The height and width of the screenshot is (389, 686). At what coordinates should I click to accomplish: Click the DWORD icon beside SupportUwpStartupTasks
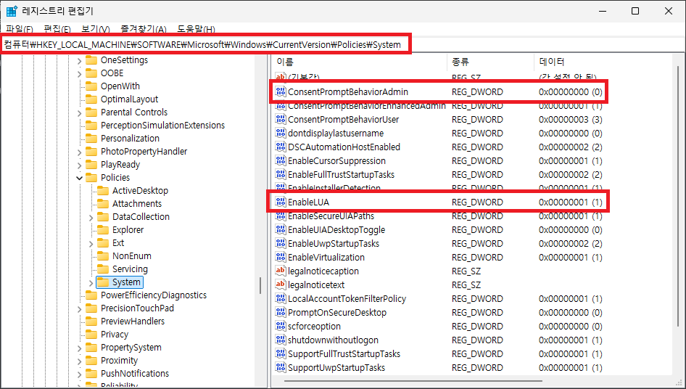pos(281,367)
